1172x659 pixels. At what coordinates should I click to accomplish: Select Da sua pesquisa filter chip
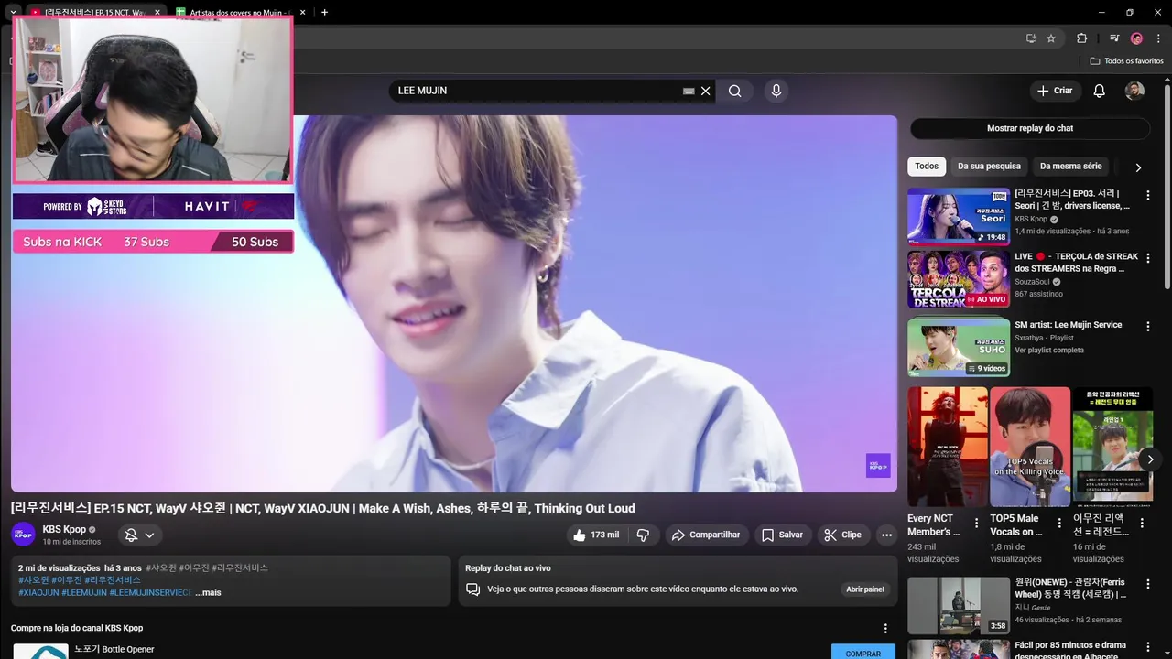pos(989,167)
